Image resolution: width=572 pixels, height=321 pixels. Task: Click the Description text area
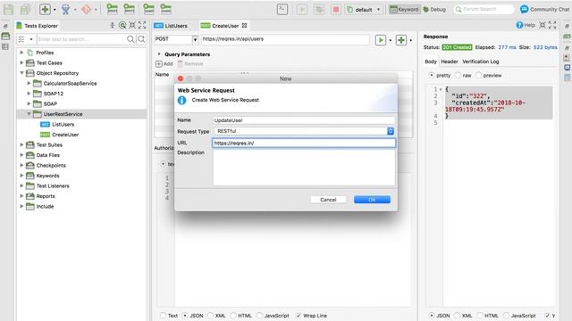(304, 168)
